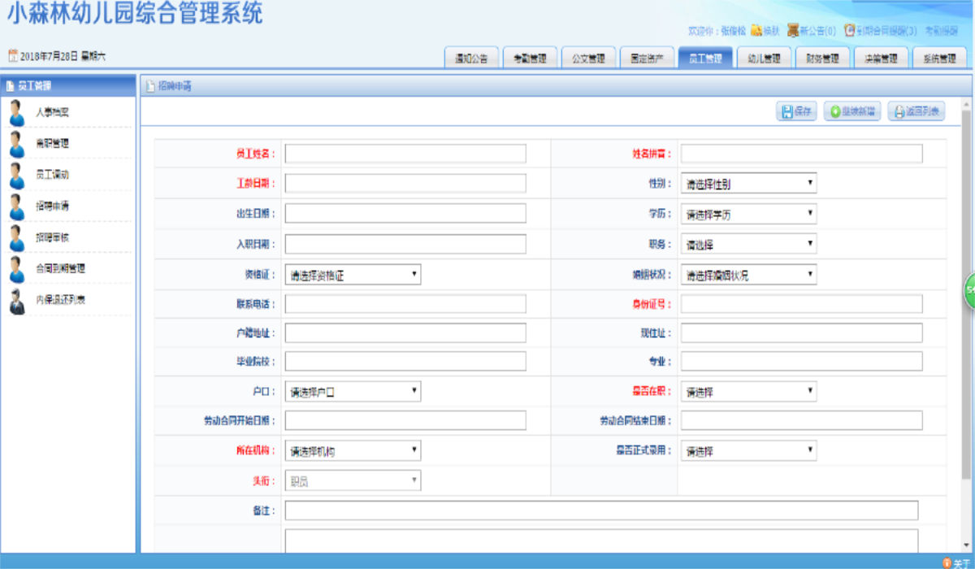The width and height of the screenshot is (975, 569).
Task: Open the 人事档案 sidebar link
Action: tap(52, 112)
